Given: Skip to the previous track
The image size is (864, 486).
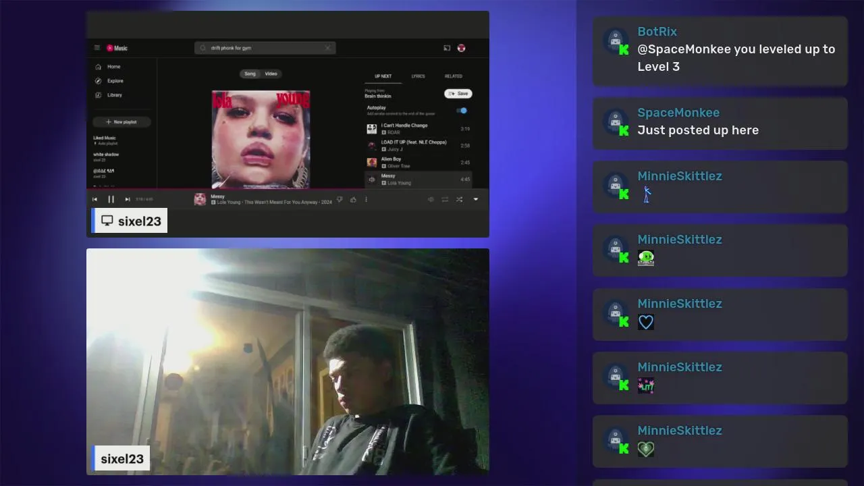Looking at the screenshot, I should tap(95, 200).
